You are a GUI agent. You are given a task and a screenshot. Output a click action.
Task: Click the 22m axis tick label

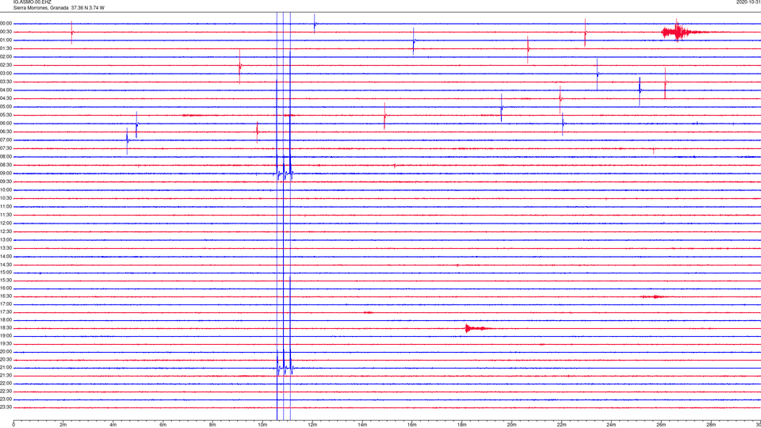coord(561,425)
